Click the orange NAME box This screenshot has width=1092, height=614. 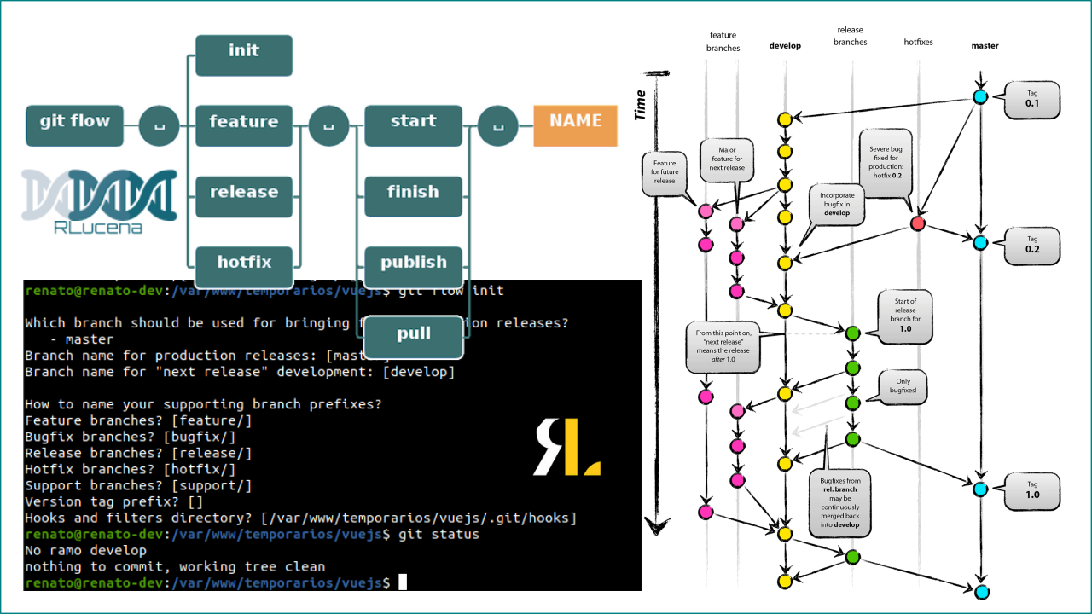[x=575, y=125]
